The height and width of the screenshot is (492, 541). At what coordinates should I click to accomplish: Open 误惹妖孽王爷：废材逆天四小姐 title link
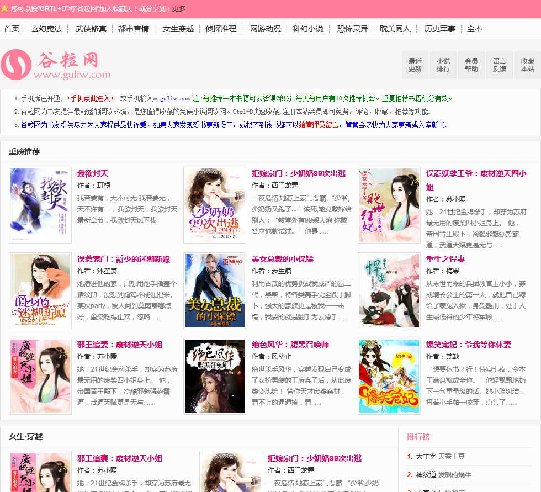tap(476, 180)
